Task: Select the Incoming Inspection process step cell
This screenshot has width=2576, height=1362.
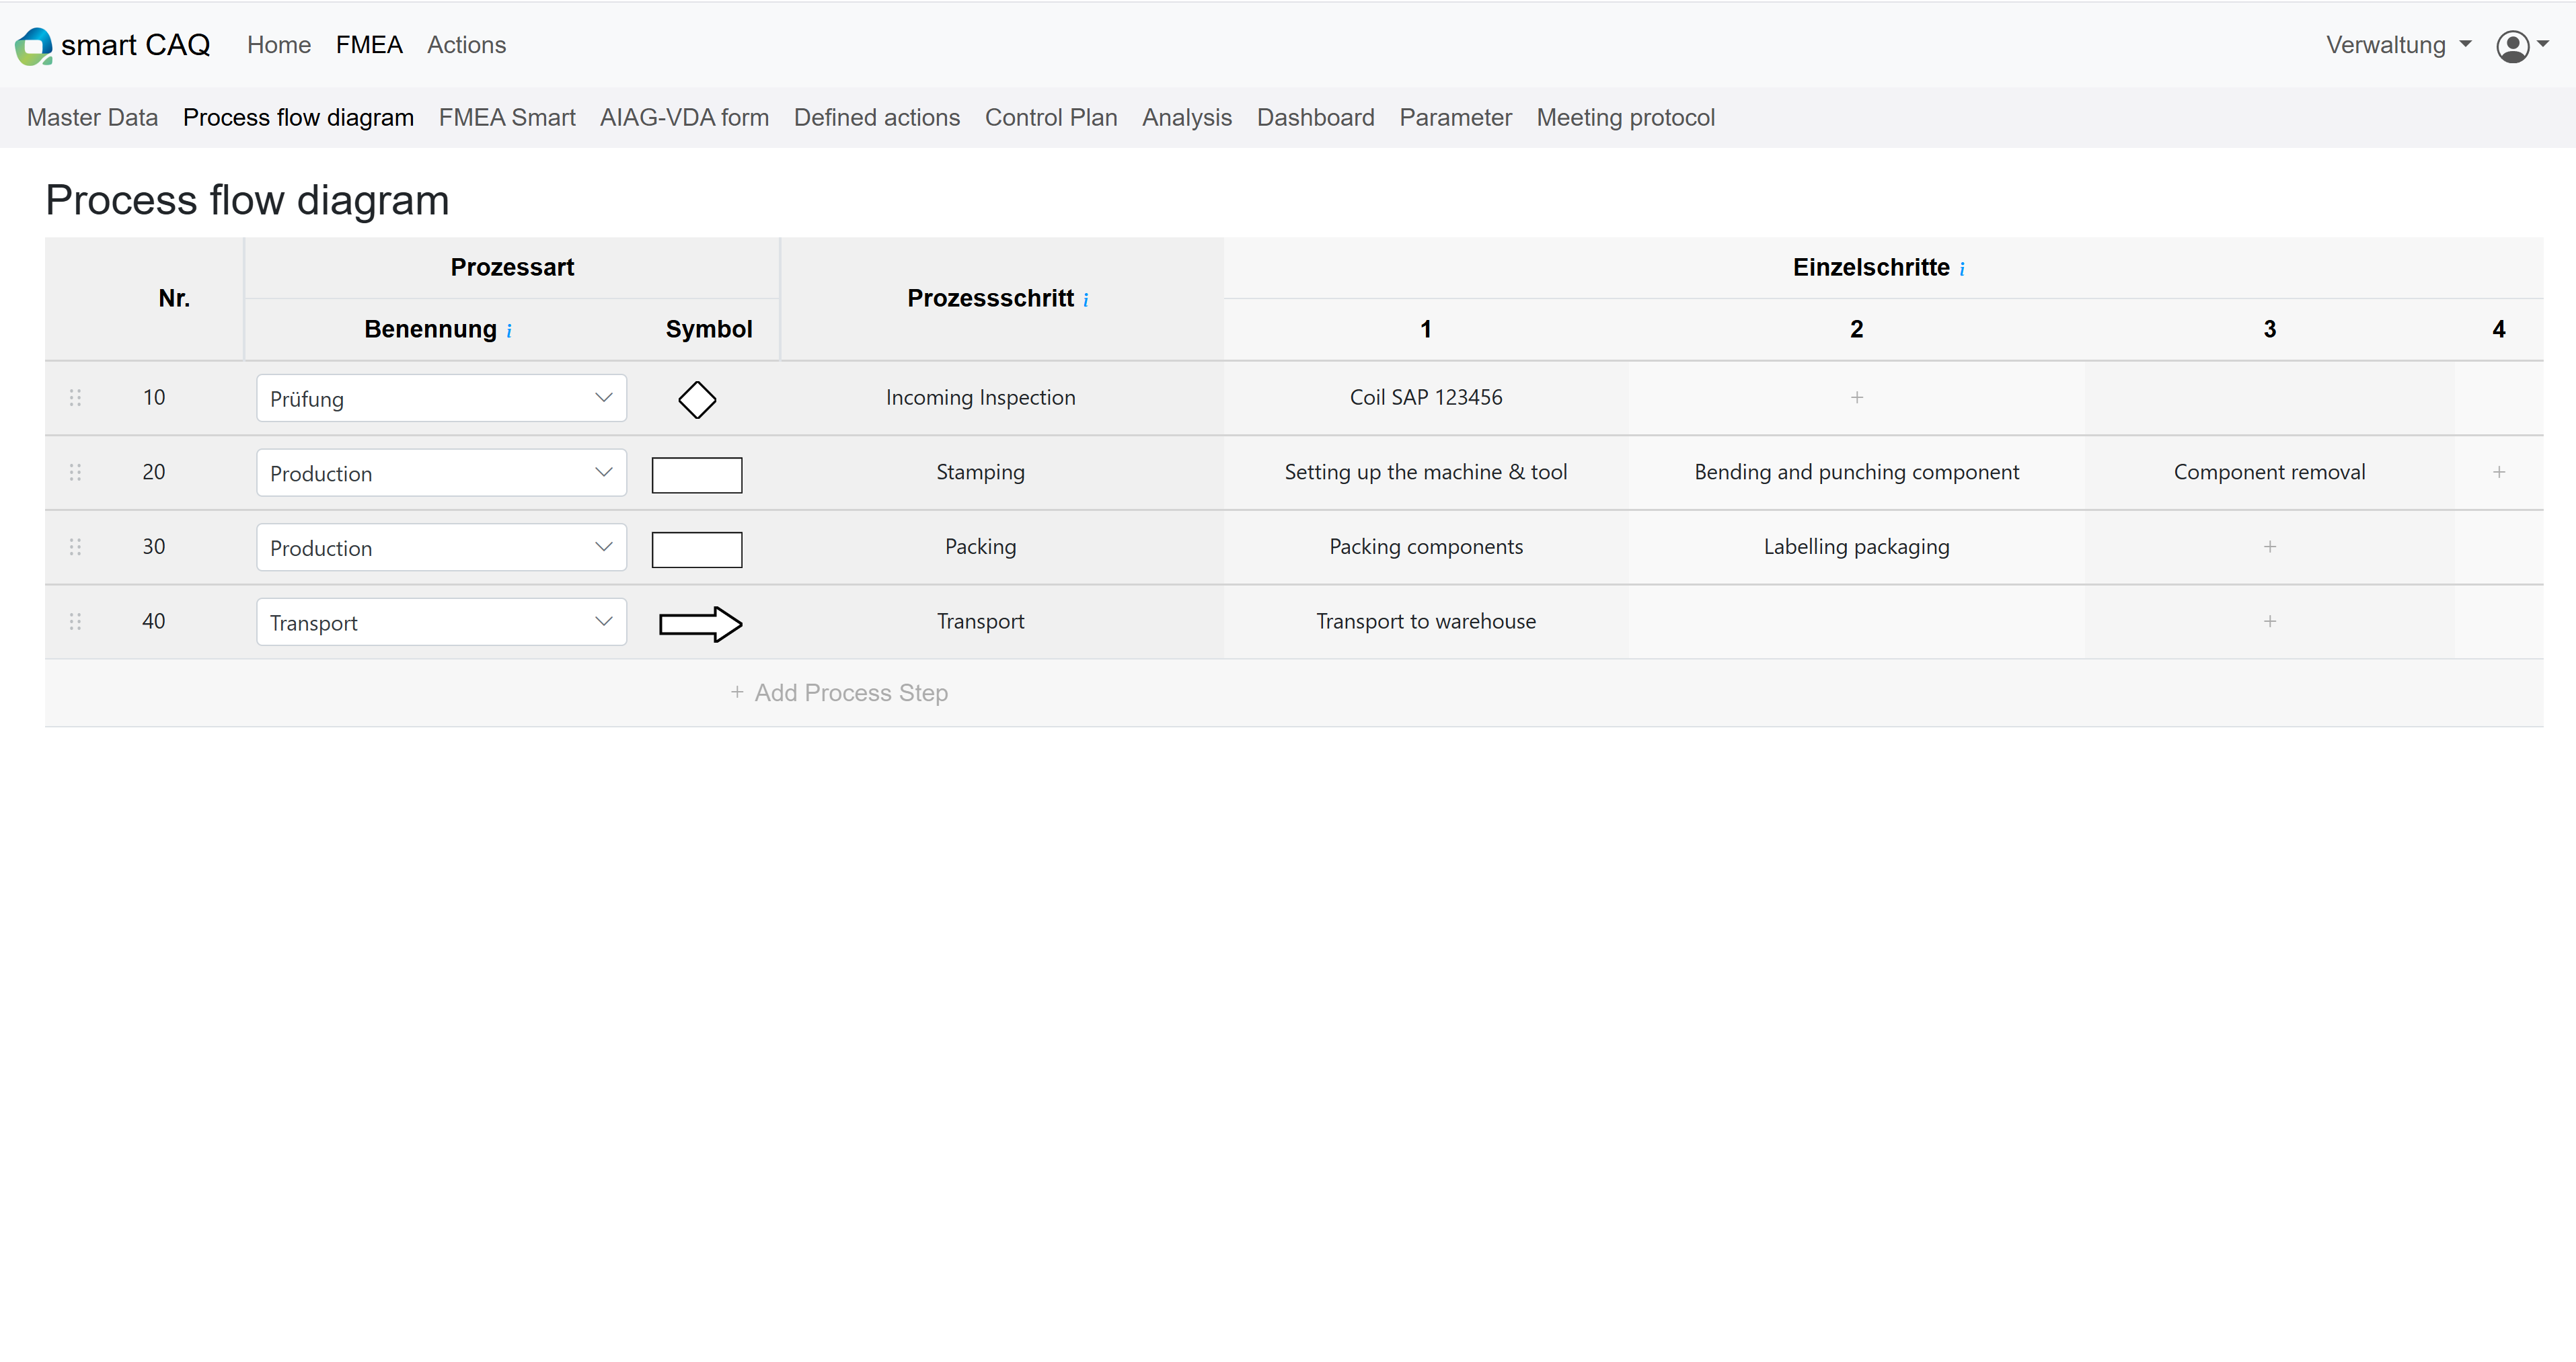Action: click(980, 398)
